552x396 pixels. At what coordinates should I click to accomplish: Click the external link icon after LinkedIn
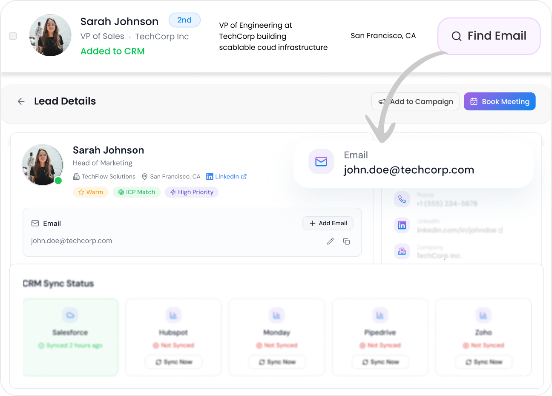[x=244, y=177]
